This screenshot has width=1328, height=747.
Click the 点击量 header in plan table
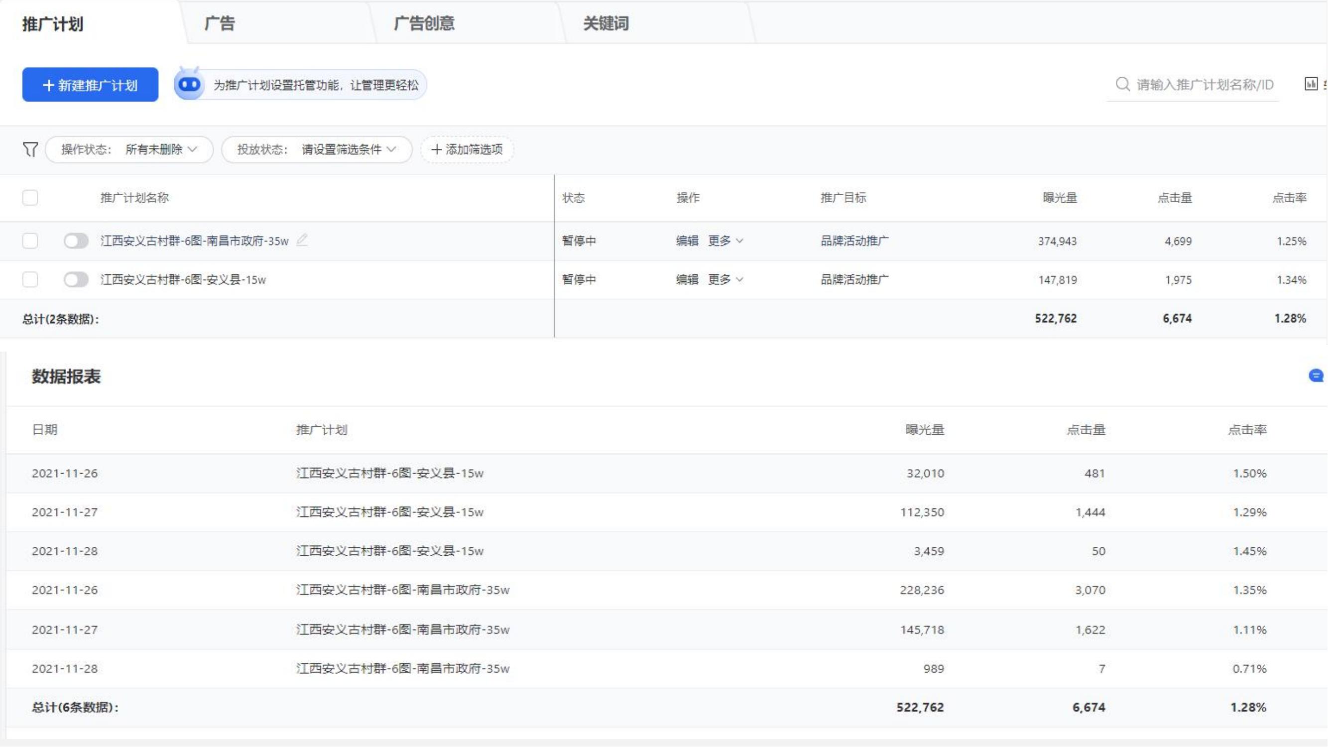[x=1174, y=197]
